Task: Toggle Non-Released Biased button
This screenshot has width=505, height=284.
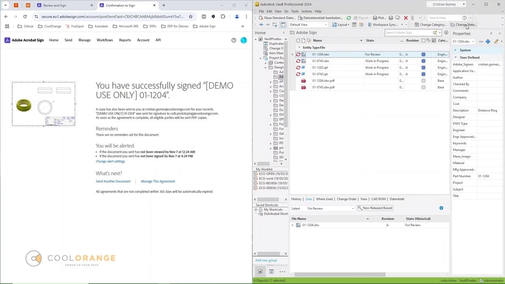Action: coord(375,208)
